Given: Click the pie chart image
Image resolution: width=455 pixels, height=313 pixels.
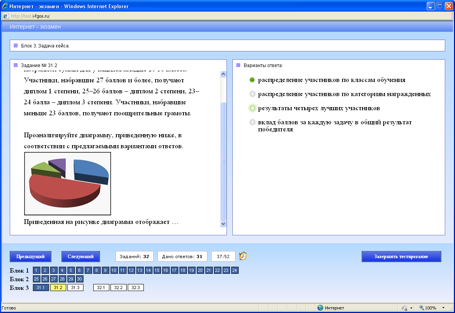Looking at the screenshot, I should click(x=68, y=184).
